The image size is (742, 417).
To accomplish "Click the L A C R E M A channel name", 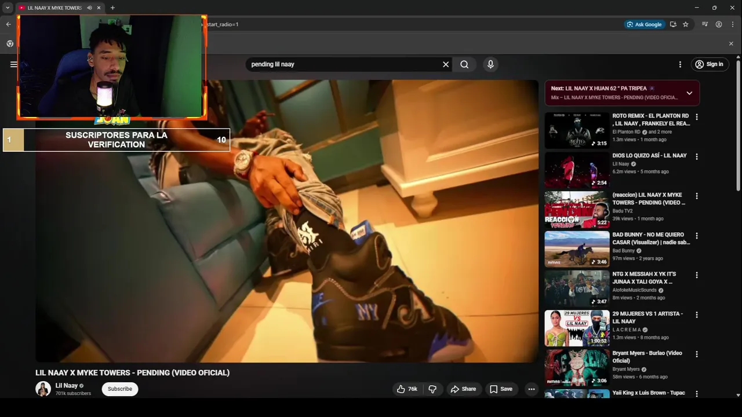I will tap(627, 330).
